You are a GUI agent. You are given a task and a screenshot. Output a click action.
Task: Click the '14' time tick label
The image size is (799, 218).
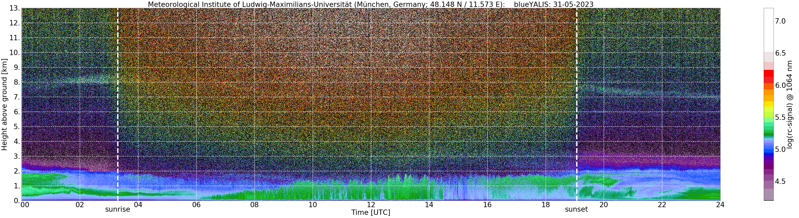click(x=429, y=205)
